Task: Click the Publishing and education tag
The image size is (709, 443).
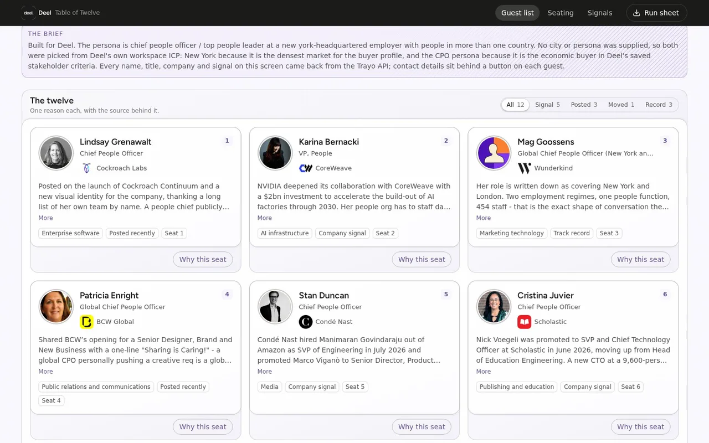Action: (517, 387)
